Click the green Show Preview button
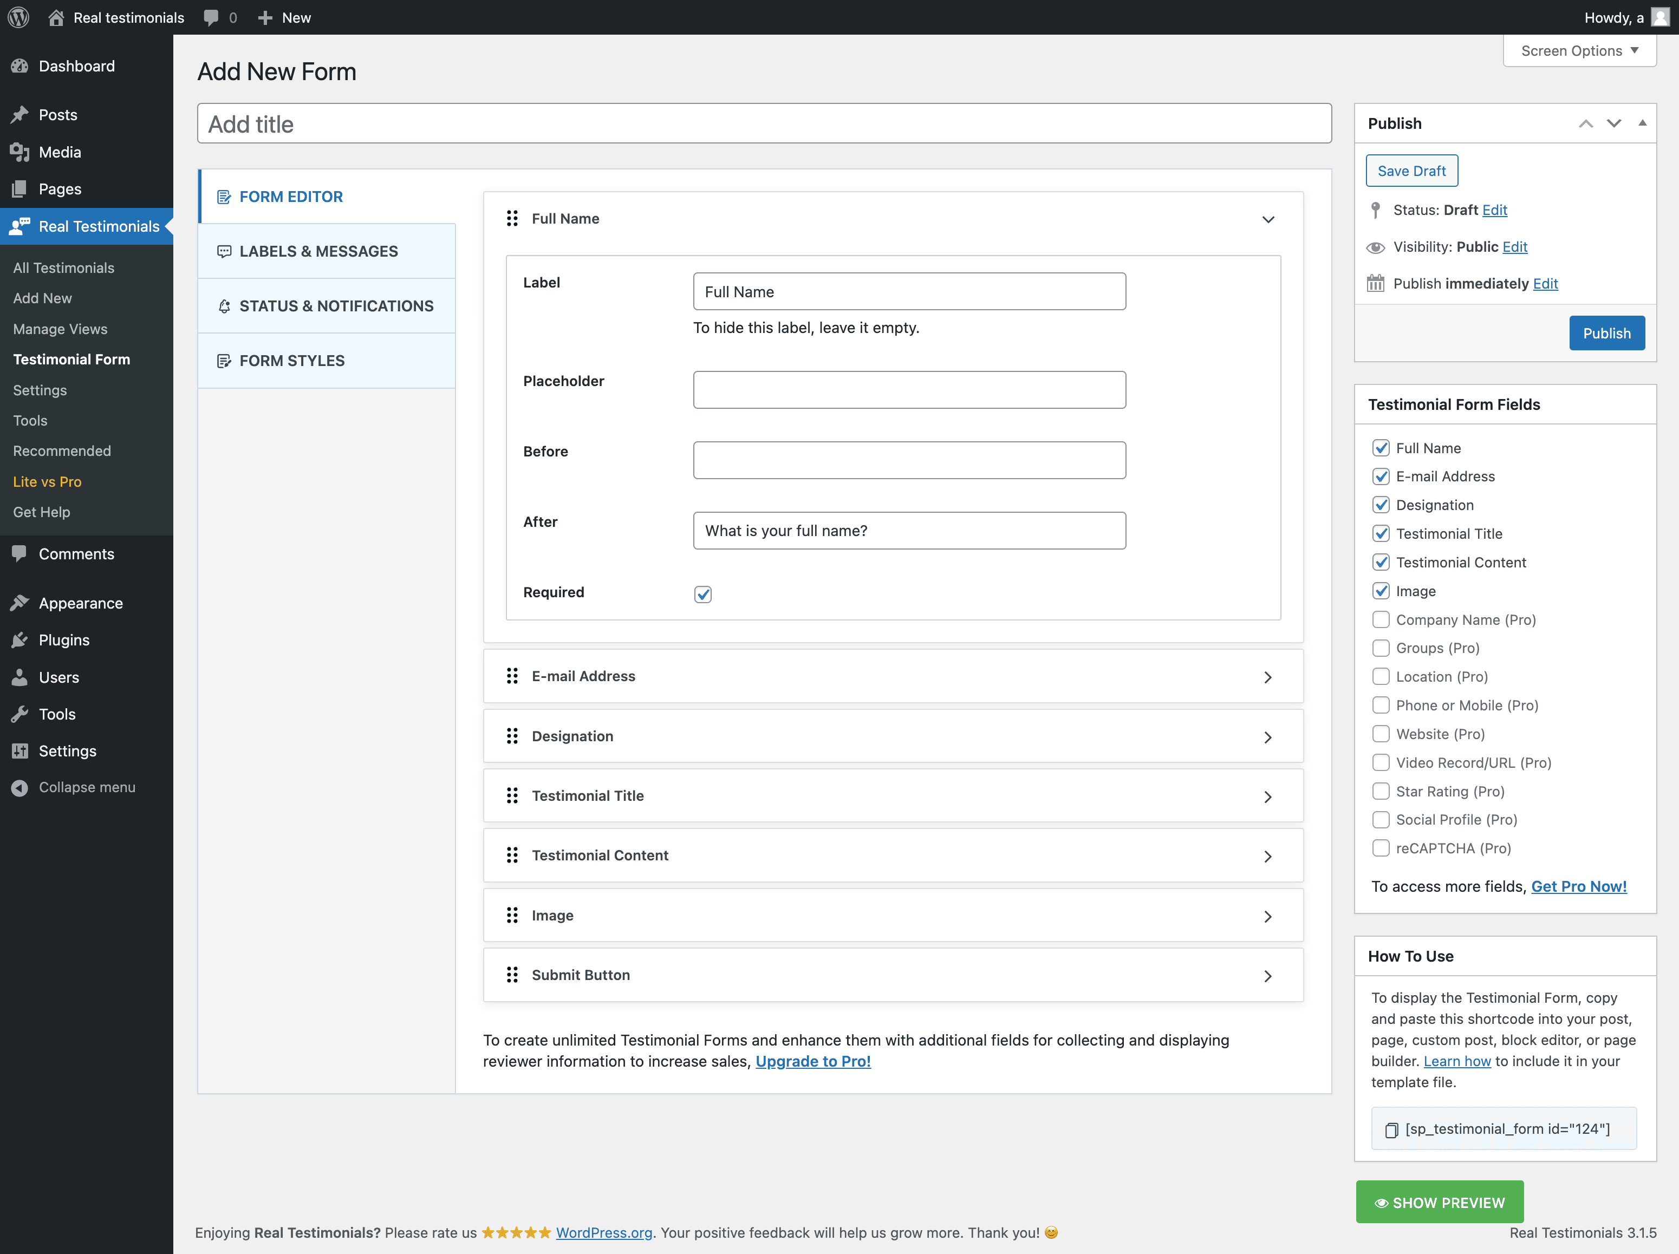Image resolution: width=1679 pixels, height=1254 pixels. (1440, 1203)
